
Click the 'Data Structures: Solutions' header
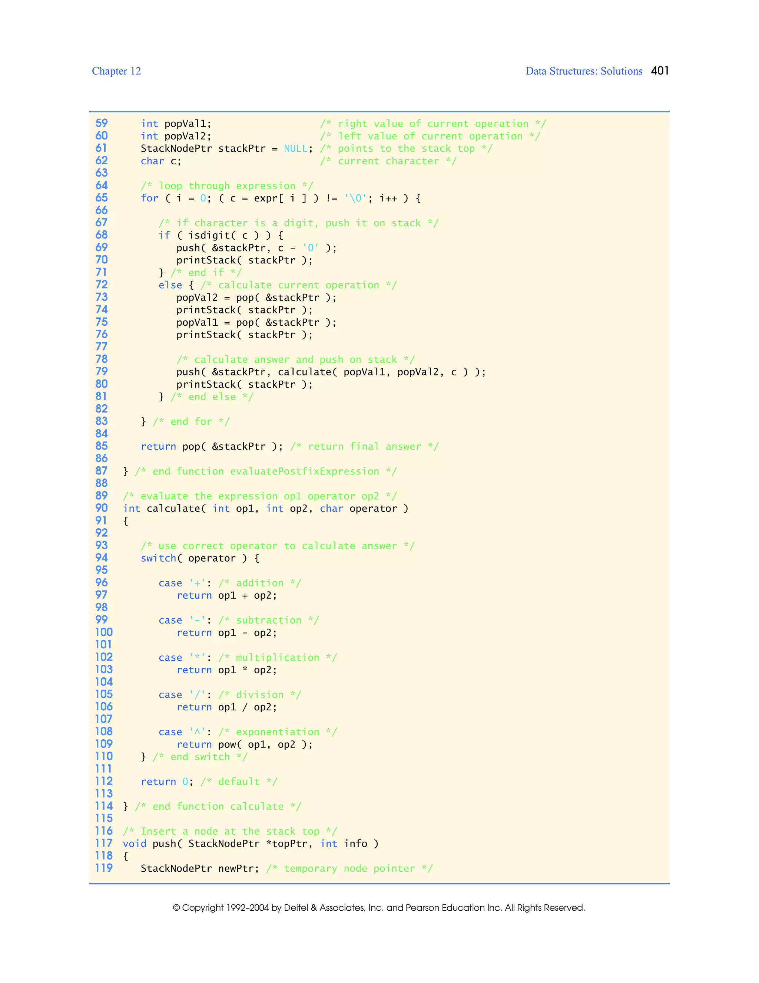click(584, 71)
